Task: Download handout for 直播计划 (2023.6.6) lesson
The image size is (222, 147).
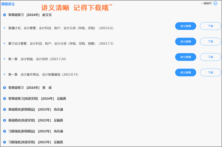Action: (211, 26)
